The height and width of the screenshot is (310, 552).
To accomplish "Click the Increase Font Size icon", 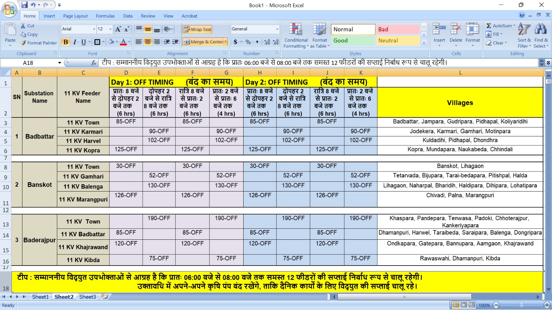I will tap(118, 29).
